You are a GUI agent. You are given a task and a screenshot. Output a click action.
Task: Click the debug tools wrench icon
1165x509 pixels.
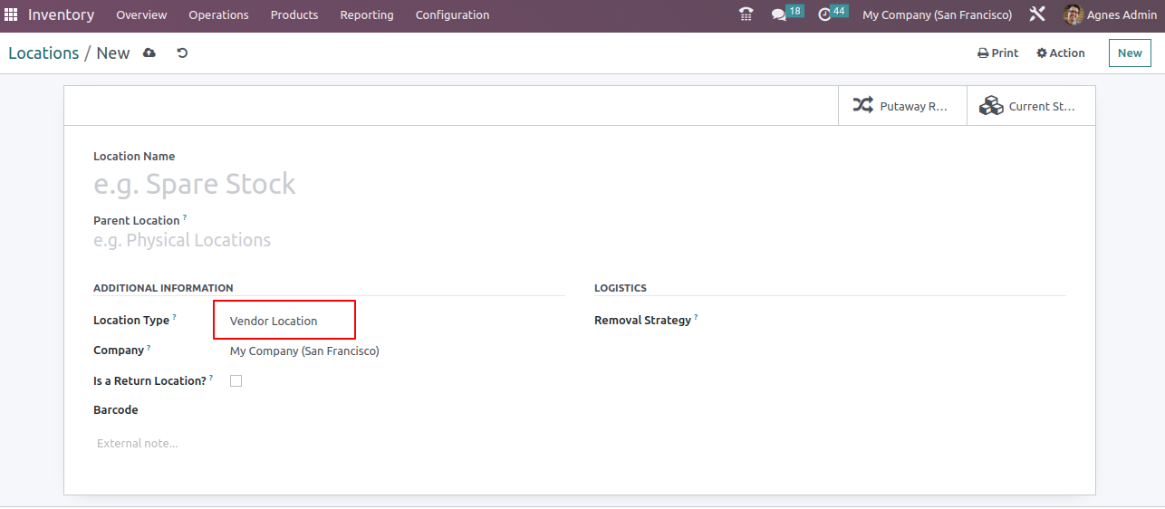(1037, 14)
